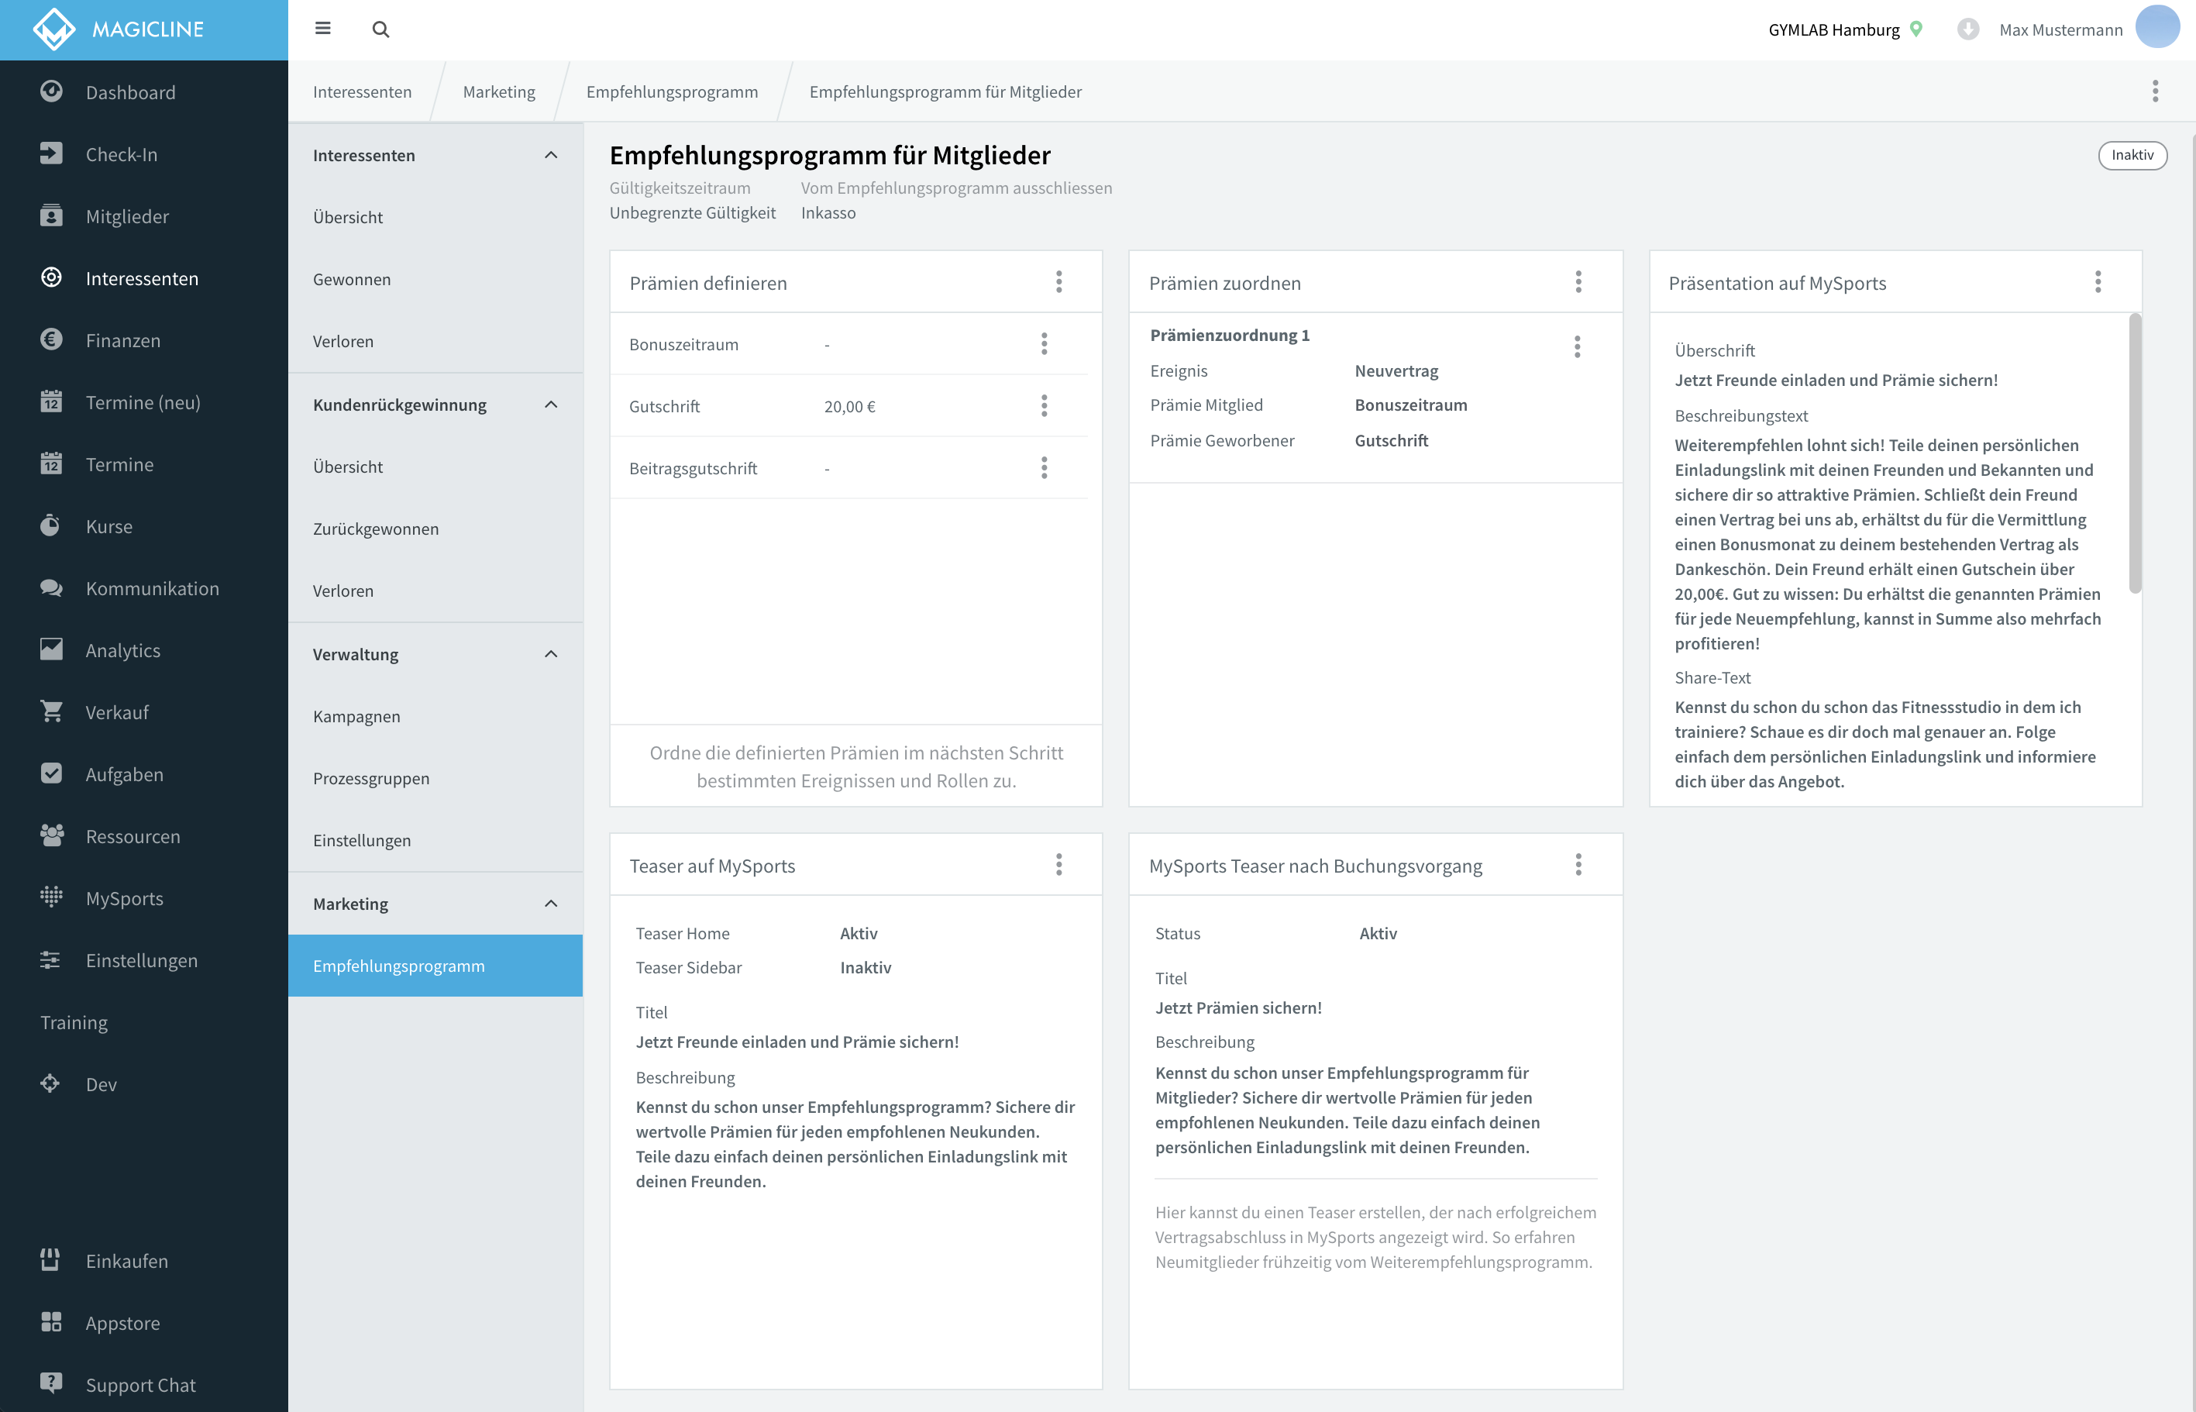Screen dimensions: 2196x1412
Task: Toggle the hamburger menu icon
Action: pos(322,29)
